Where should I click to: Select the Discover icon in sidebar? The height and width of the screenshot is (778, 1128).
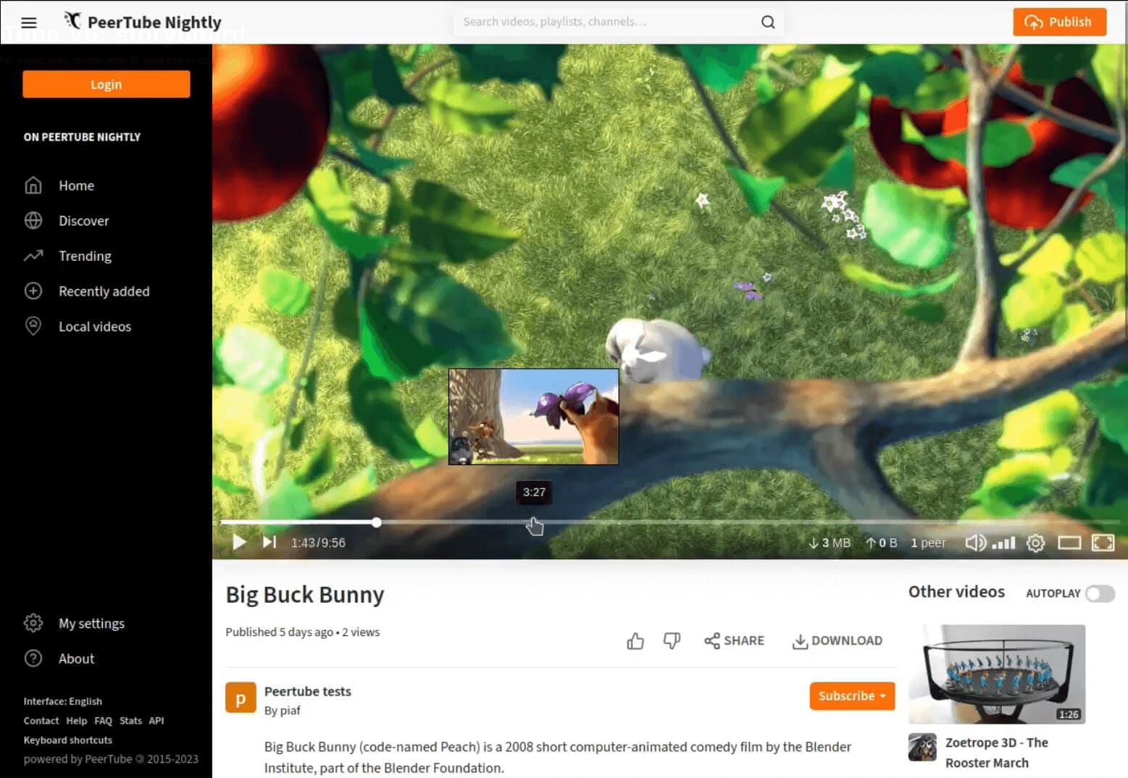(34, 220)
